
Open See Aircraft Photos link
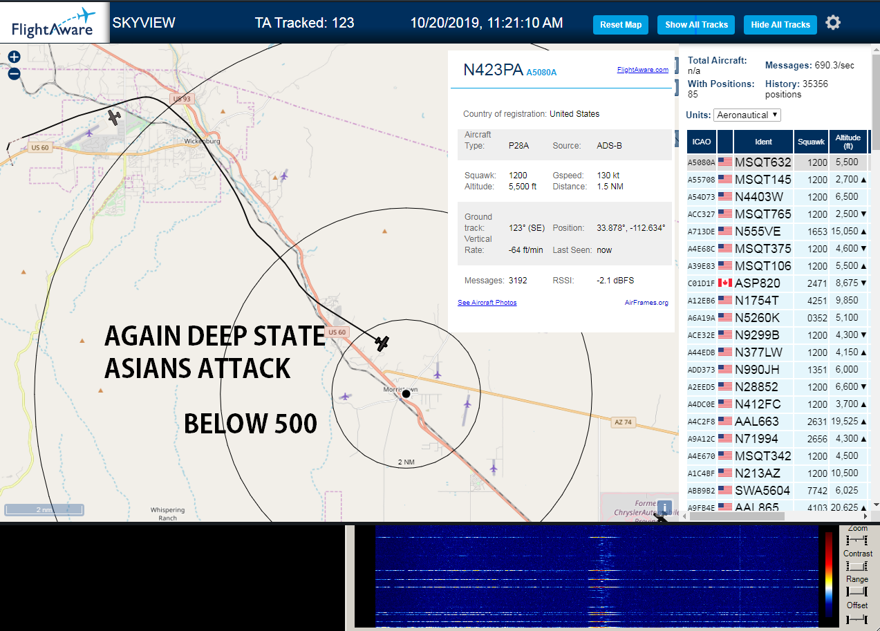click(487, 303)
